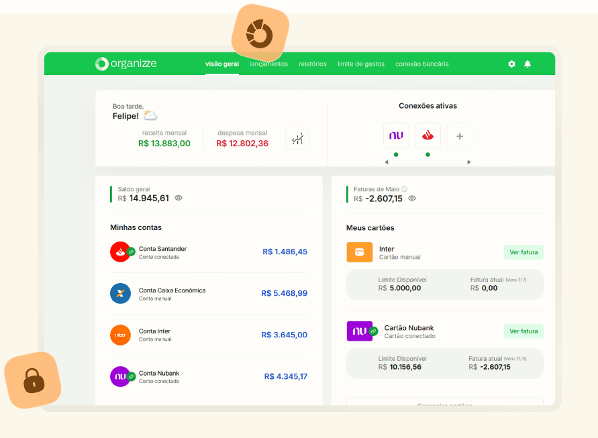Click the Organizze logo icon
598x438 pixels.
point(101,64)
